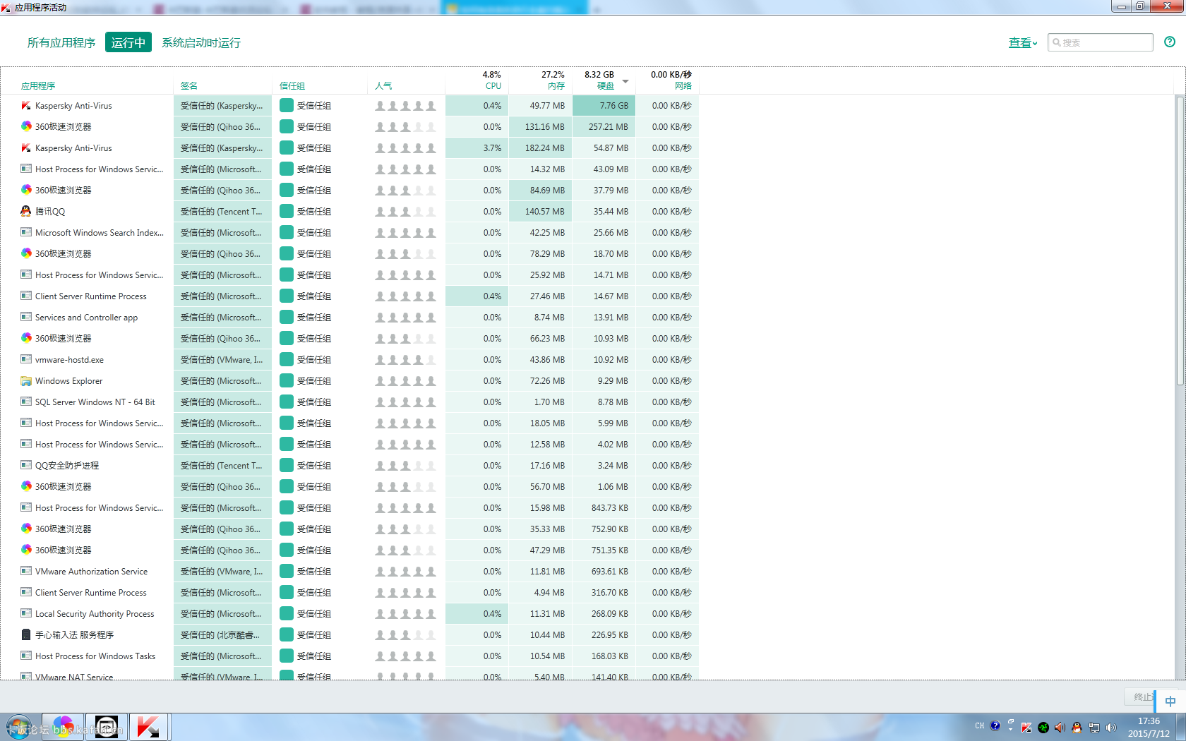Screen dimensions: 1186x741
Task: Click the 腾讯QQ penguin icon in the list
Action: [26, 211]
